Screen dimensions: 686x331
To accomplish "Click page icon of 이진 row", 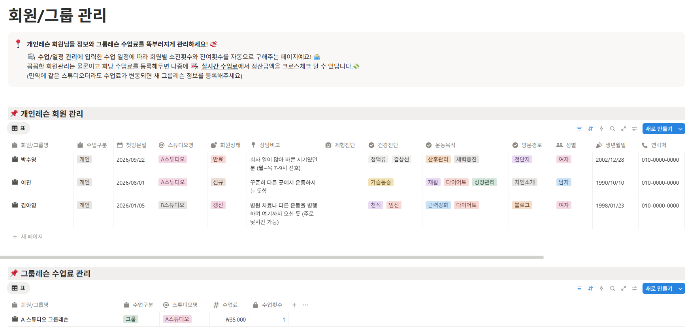I will [x=15, y=182].
